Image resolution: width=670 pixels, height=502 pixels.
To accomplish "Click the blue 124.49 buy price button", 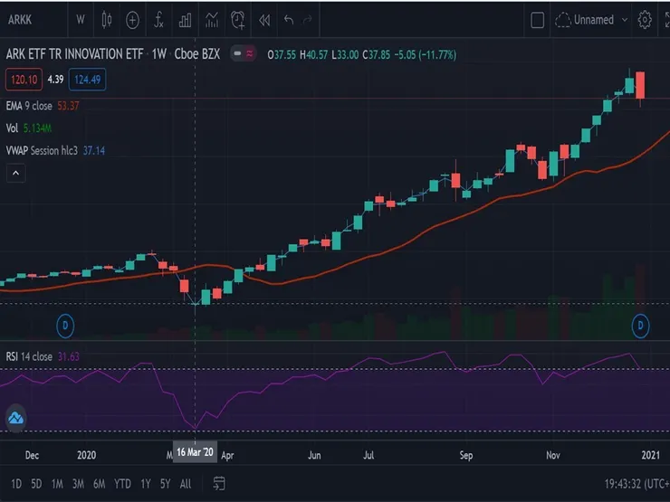I will tap(87, 80).
